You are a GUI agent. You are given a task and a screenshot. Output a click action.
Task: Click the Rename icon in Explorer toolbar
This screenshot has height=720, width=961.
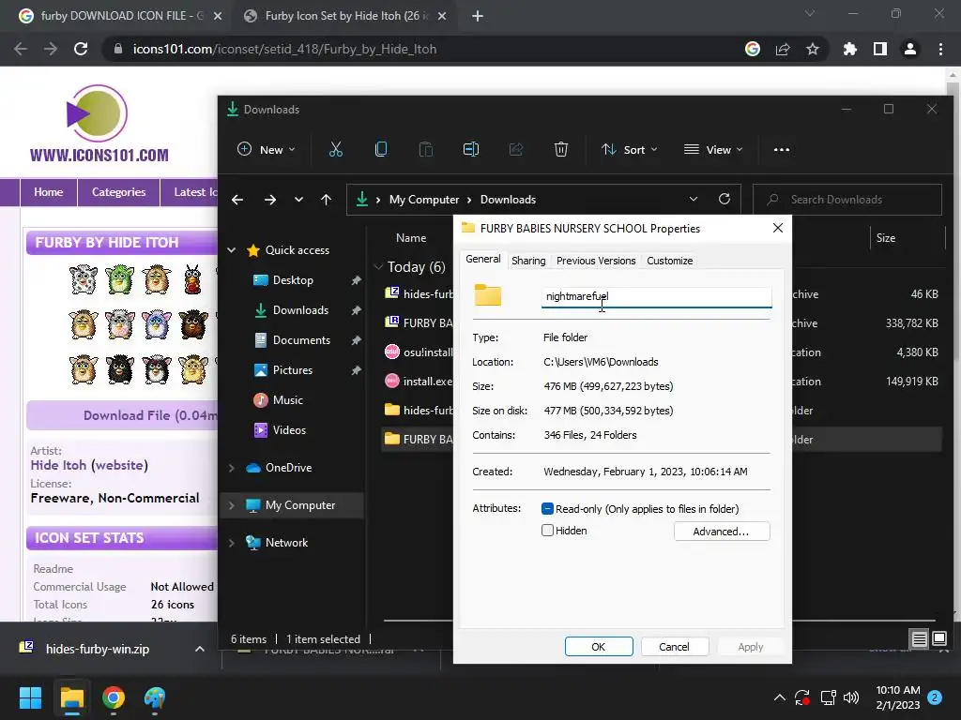coord(471,149)
